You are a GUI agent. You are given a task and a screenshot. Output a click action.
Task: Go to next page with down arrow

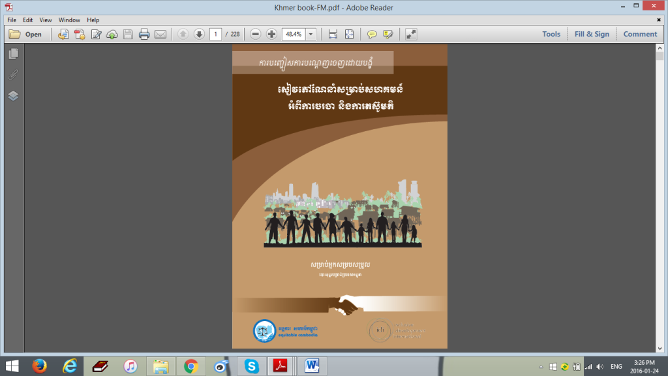tap(199, 34)
